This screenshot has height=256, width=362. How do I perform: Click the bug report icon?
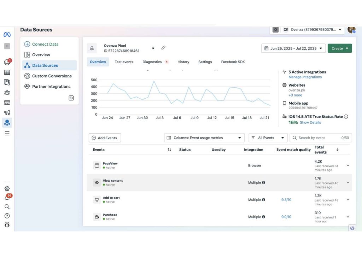[7, 225]
